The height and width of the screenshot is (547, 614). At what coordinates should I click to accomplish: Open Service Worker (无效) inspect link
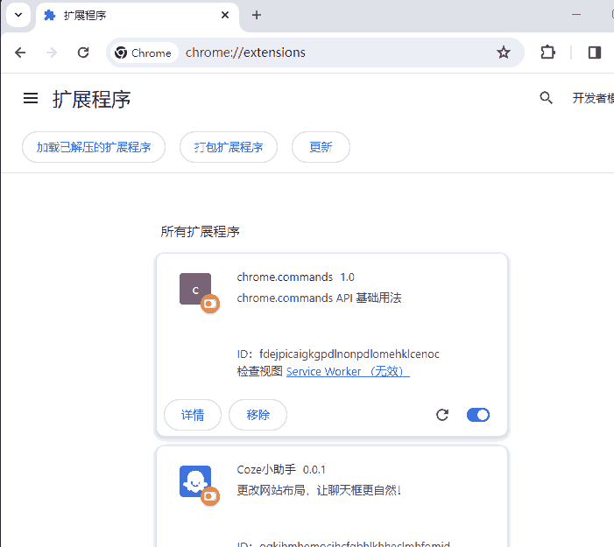click(x=348, y=371)
